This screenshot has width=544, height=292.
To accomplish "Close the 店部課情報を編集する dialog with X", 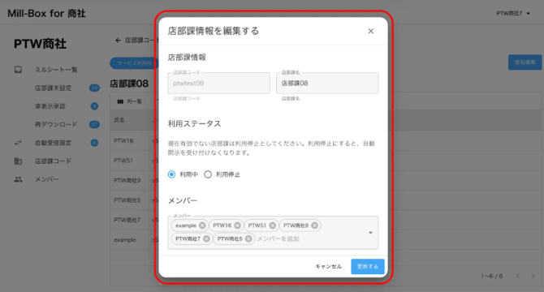I will 370,31.
